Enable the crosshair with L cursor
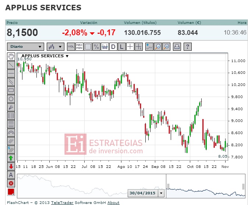The height and width of the screenshot is (205, 248). pos(139,47)
